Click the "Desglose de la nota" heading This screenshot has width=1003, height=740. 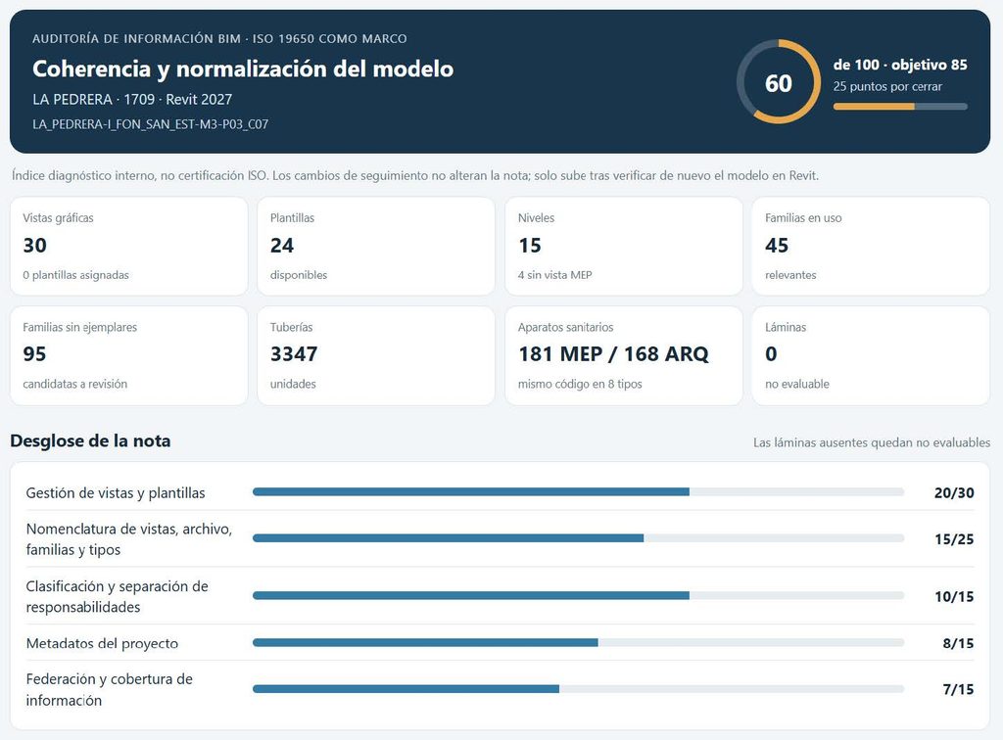point(90,440)
